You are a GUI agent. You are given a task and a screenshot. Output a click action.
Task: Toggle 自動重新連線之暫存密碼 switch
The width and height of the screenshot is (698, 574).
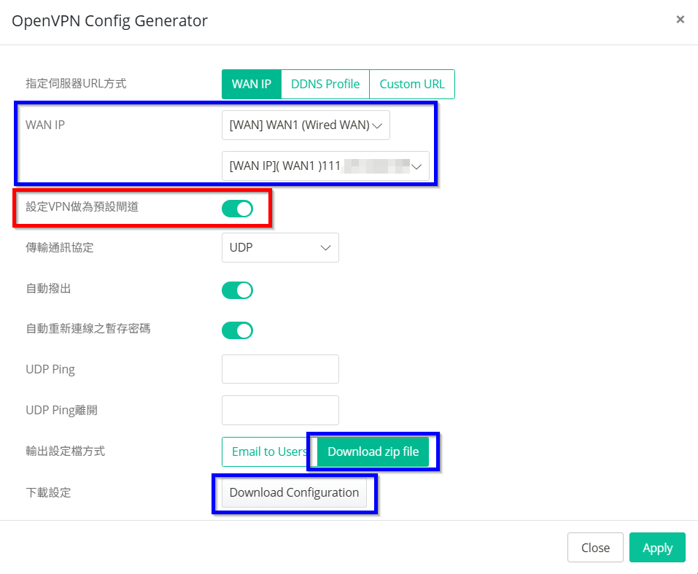click(x=237, y=330)
